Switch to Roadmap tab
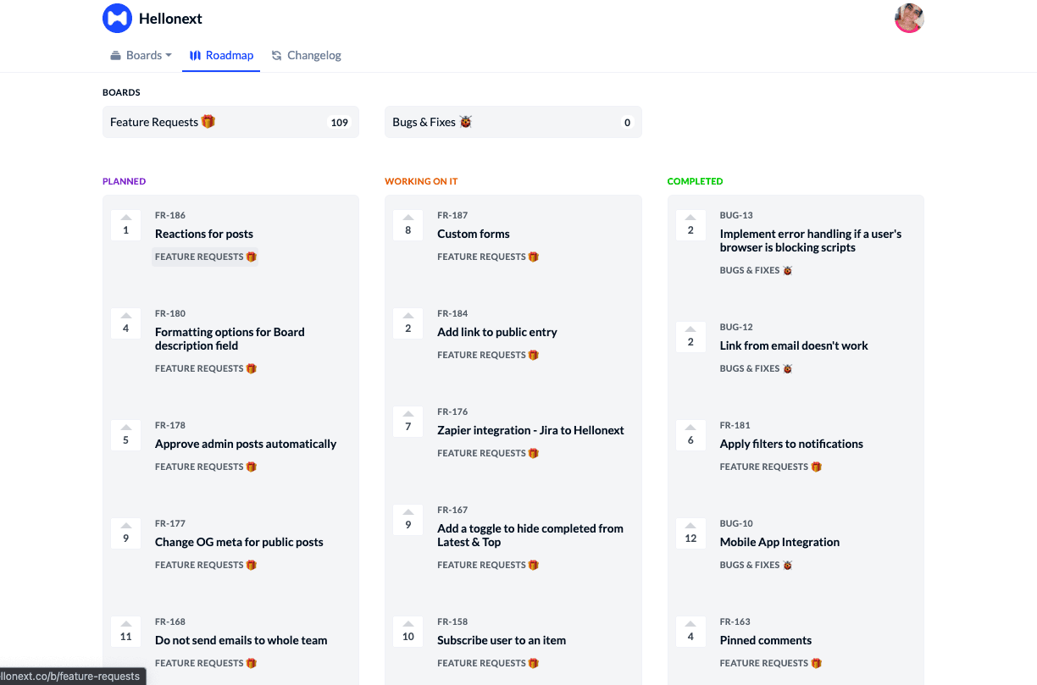 pyautogui.click(x=221, y=55)
